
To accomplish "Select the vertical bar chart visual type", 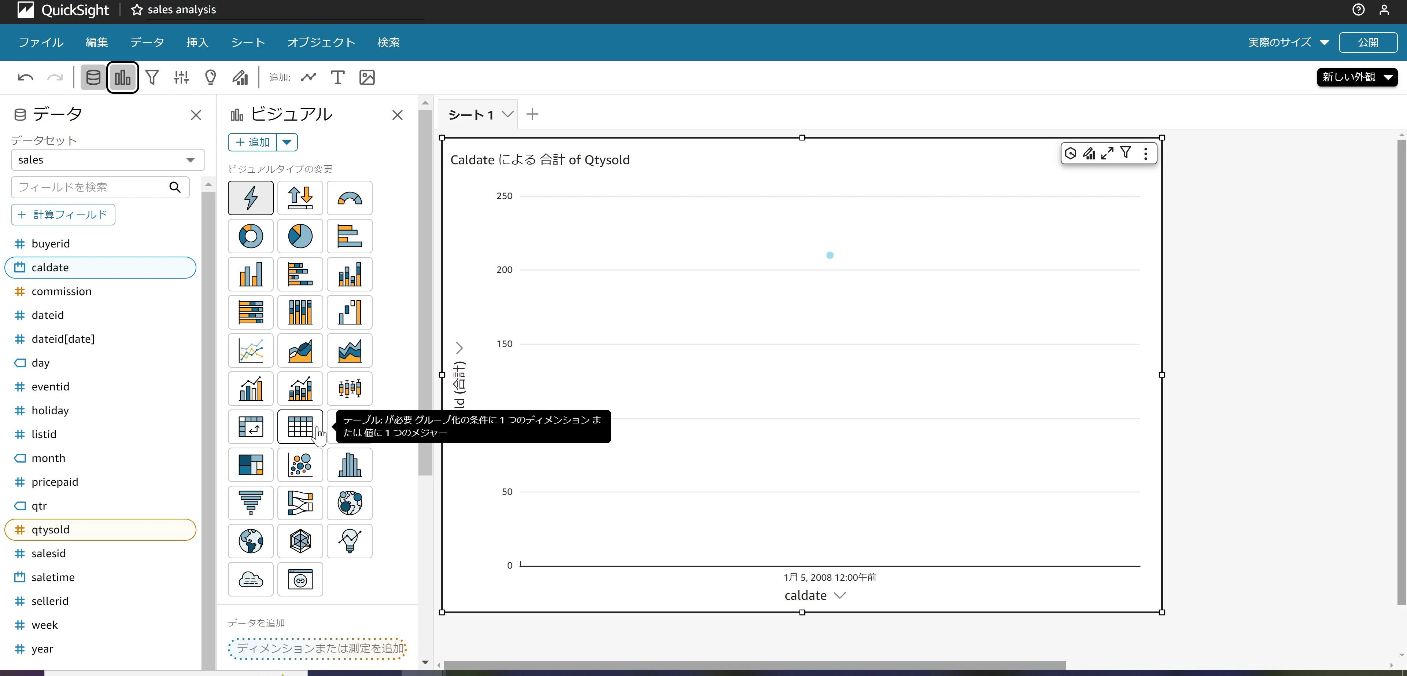I will pyautogui.click(x=251, y=274).
